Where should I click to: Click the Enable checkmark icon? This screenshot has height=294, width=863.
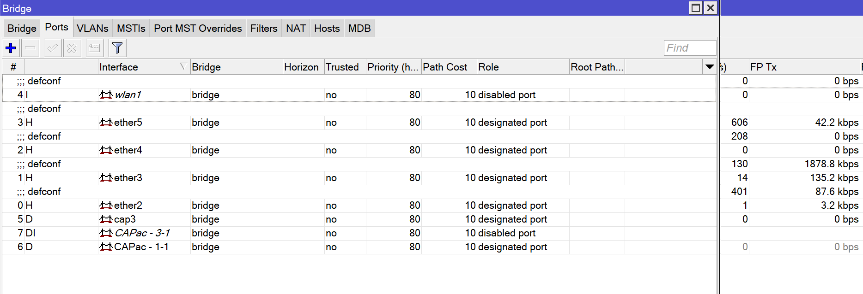tap(53, 48)
